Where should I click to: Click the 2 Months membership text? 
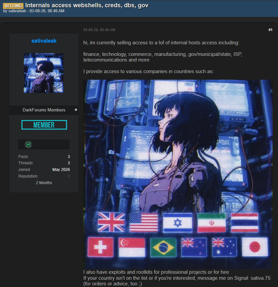pyautogui.click(x=44, y=183)
